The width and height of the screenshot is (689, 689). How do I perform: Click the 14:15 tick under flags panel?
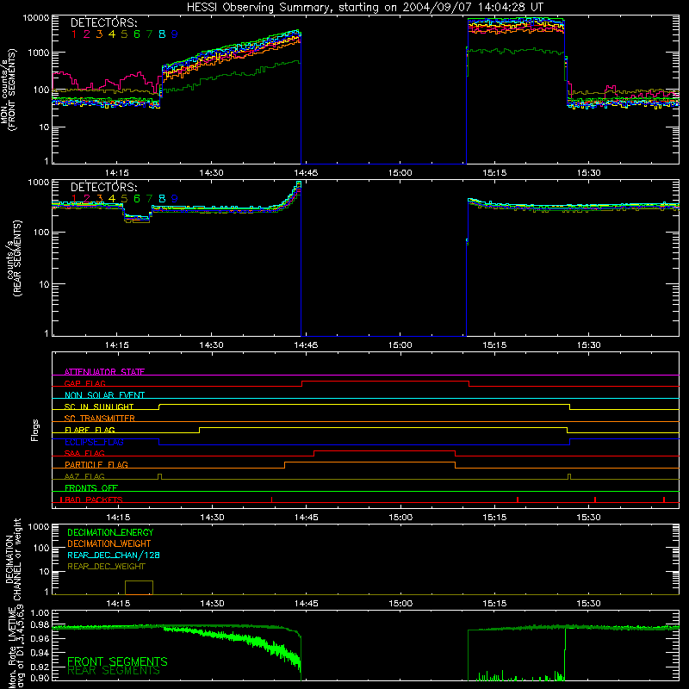pyautogui.click(x=118, y=518)
